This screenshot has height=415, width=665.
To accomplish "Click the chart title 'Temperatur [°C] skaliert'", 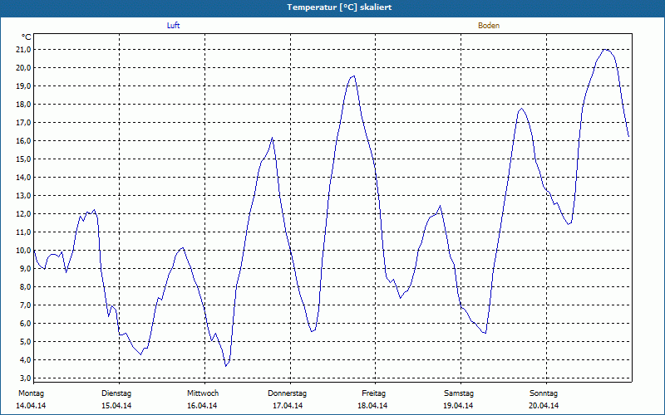I will (339, 7).
